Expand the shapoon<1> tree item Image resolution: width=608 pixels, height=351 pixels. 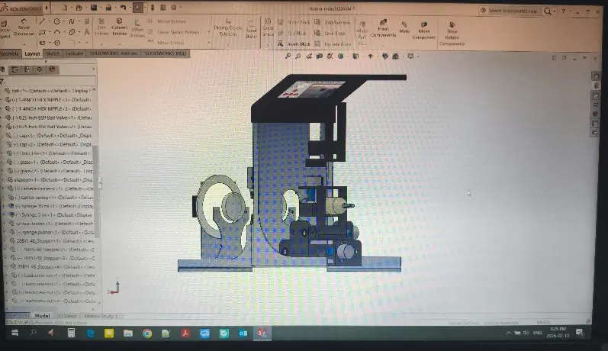(x=3, y=179)
